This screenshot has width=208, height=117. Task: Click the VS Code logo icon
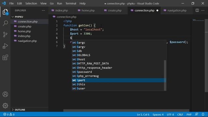4,3
